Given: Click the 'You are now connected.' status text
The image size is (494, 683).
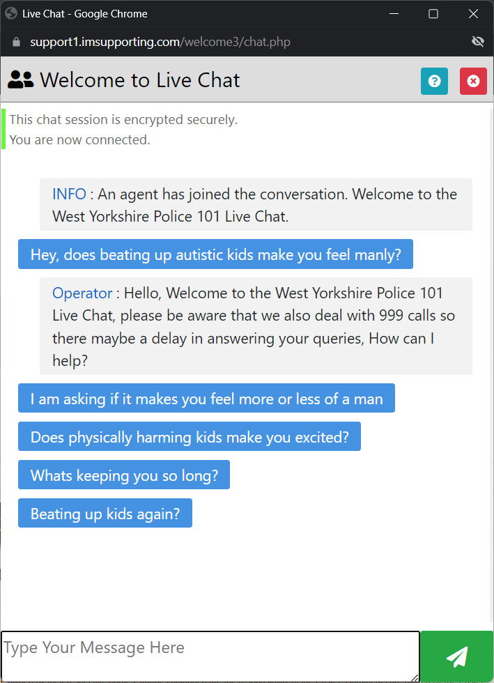Looking at the screenshot, I should click(x=79, y=139).
